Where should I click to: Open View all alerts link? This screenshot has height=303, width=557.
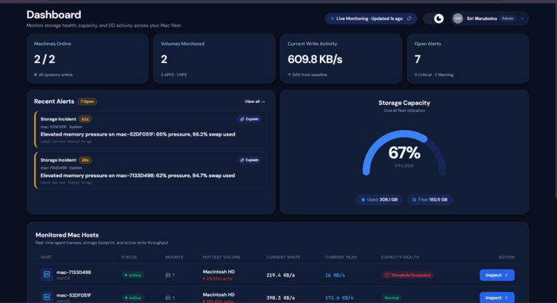[x=255, y=102]
